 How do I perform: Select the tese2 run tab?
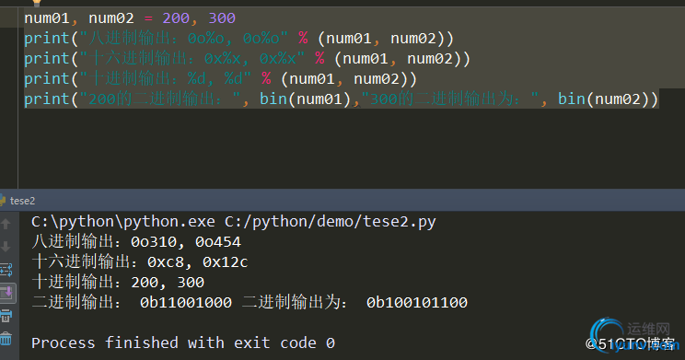coord(17,201)
